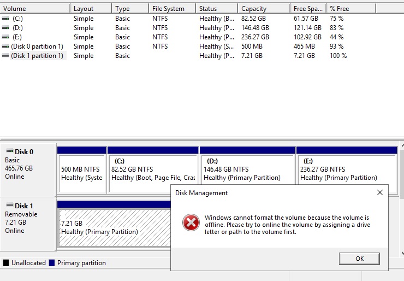Click the scroll down arrow of disk pane
The width and height of the screenshot is (404, 281).
click(402, 253)
